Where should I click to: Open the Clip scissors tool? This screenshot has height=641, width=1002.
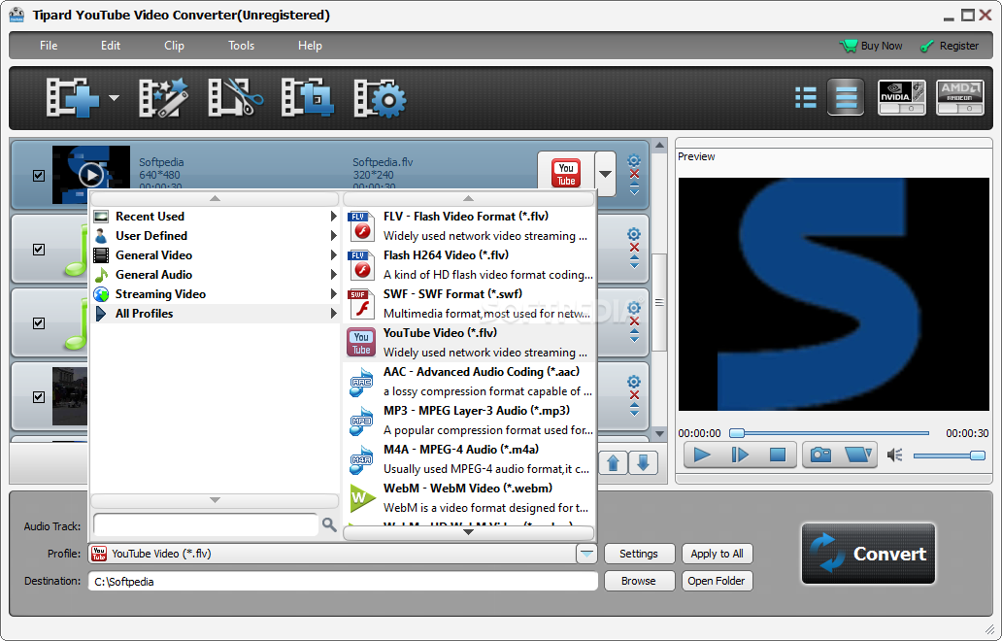tap(235, 98)
